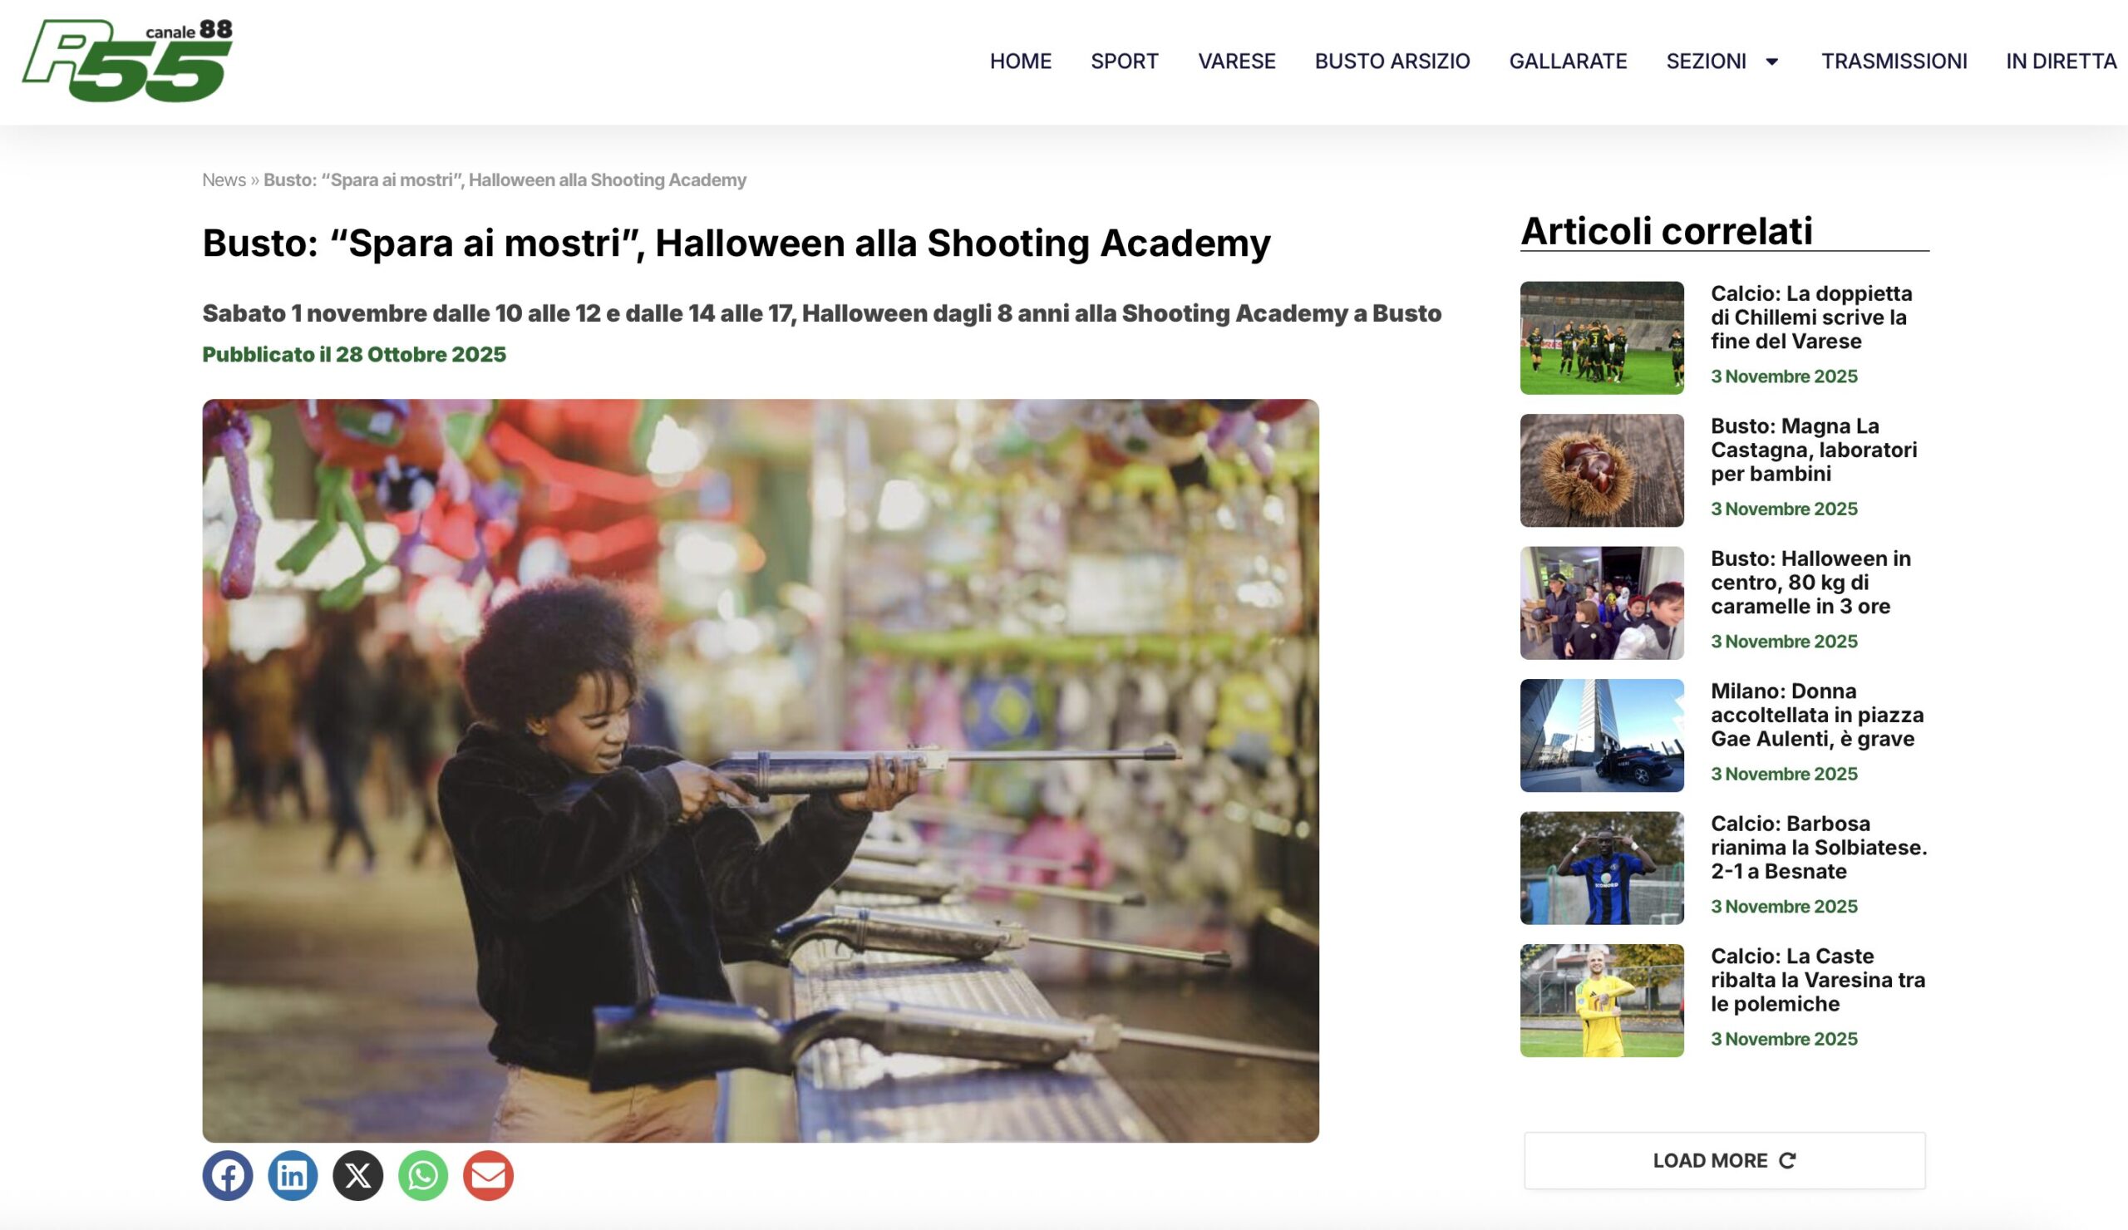The height and width of the screenshot is (1230, 2128).
Task: Open the Sport menu item
Action: [1124, 61]
